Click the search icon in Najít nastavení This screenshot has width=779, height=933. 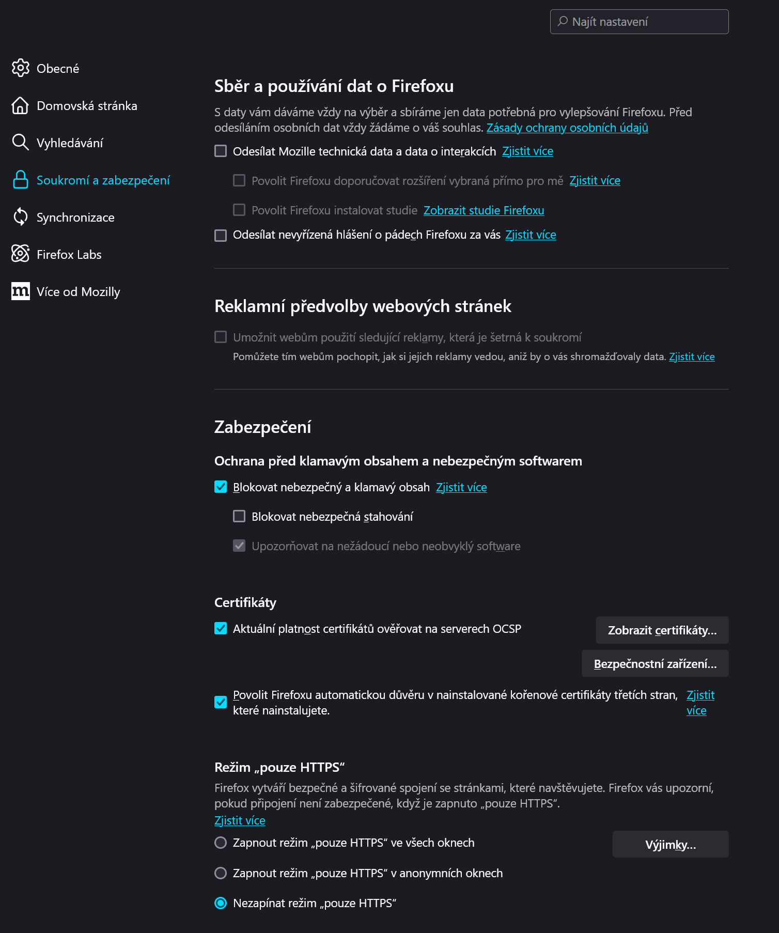point(563,21)
